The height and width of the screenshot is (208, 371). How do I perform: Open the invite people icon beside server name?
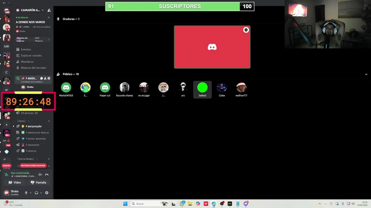[x=49, y=10]
